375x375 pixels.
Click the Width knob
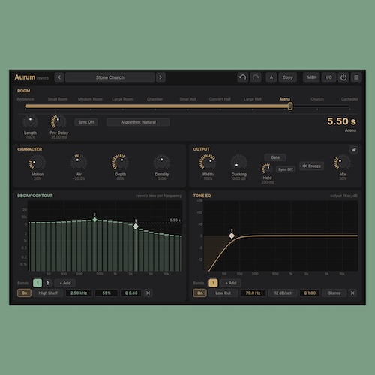208,162
